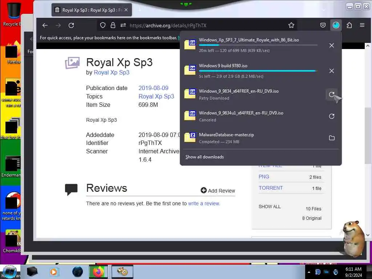372x279 pixels.
Task: Select the Royal Xp Sp3 tab
Action: tap(92, 10)
